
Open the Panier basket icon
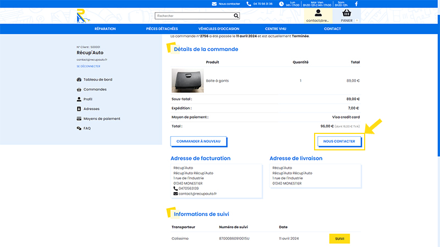(347, 13)
